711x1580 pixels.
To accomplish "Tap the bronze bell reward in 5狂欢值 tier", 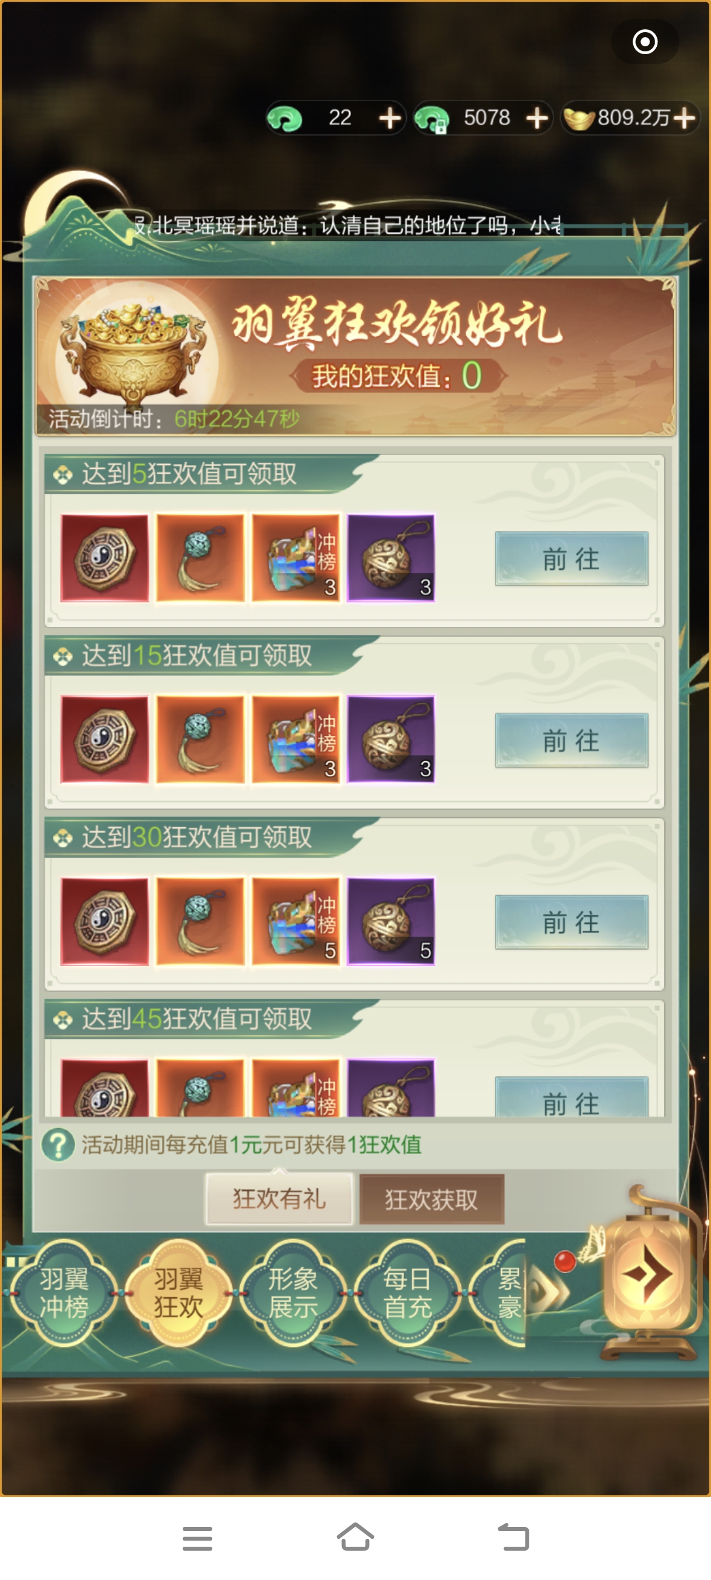I will coord(391,558).
